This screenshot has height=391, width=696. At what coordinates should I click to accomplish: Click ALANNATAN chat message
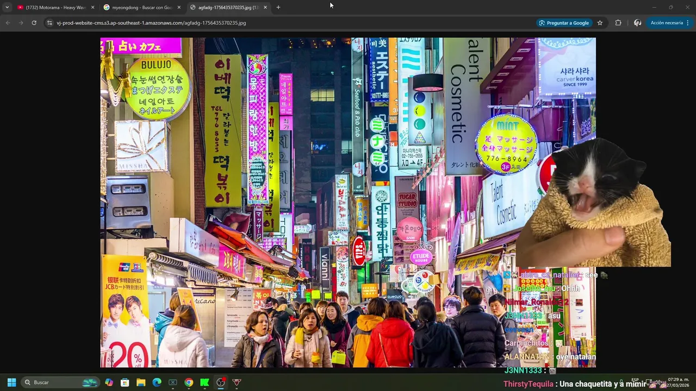pyautogui.click(x=550, y=357)
